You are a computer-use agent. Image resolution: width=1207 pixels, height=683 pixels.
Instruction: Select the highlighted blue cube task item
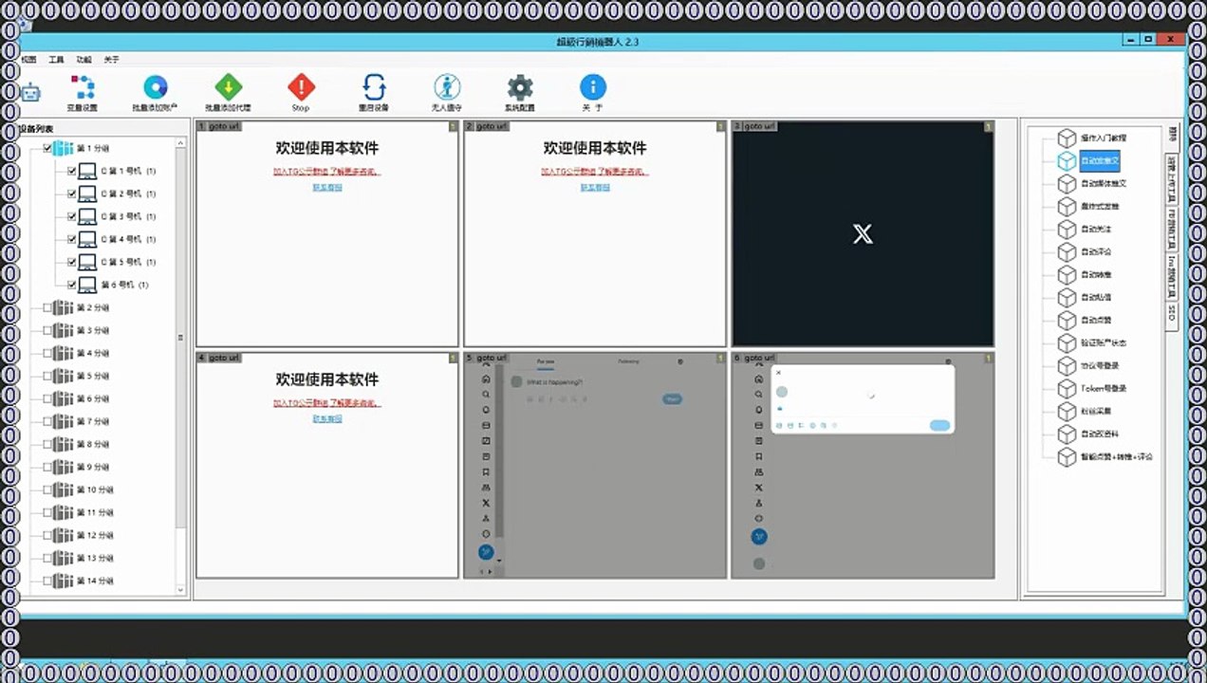point(1068,160)
